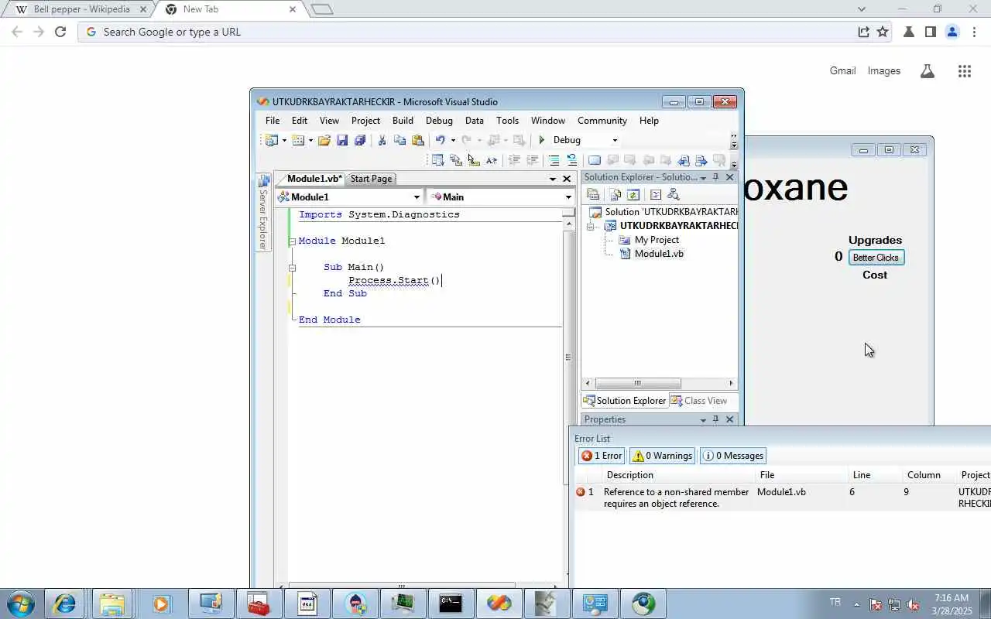991x619 pixels.
Task: Click the Undo arrow icon
Action: point(440,140)
